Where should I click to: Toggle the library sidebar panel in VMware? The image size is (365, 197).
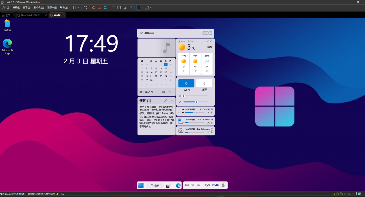point(113,7)
